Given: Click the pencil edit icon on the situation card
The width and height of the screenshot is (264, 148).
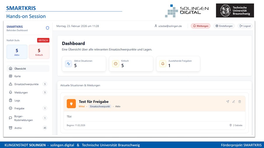Looking at the screenshot, I should click(x=234, y=102).
